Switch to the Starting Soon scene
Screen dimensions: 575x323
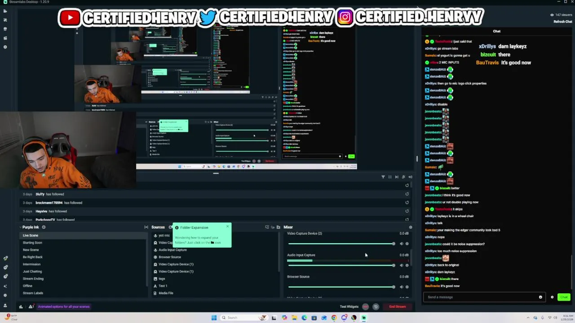point(83,243)
